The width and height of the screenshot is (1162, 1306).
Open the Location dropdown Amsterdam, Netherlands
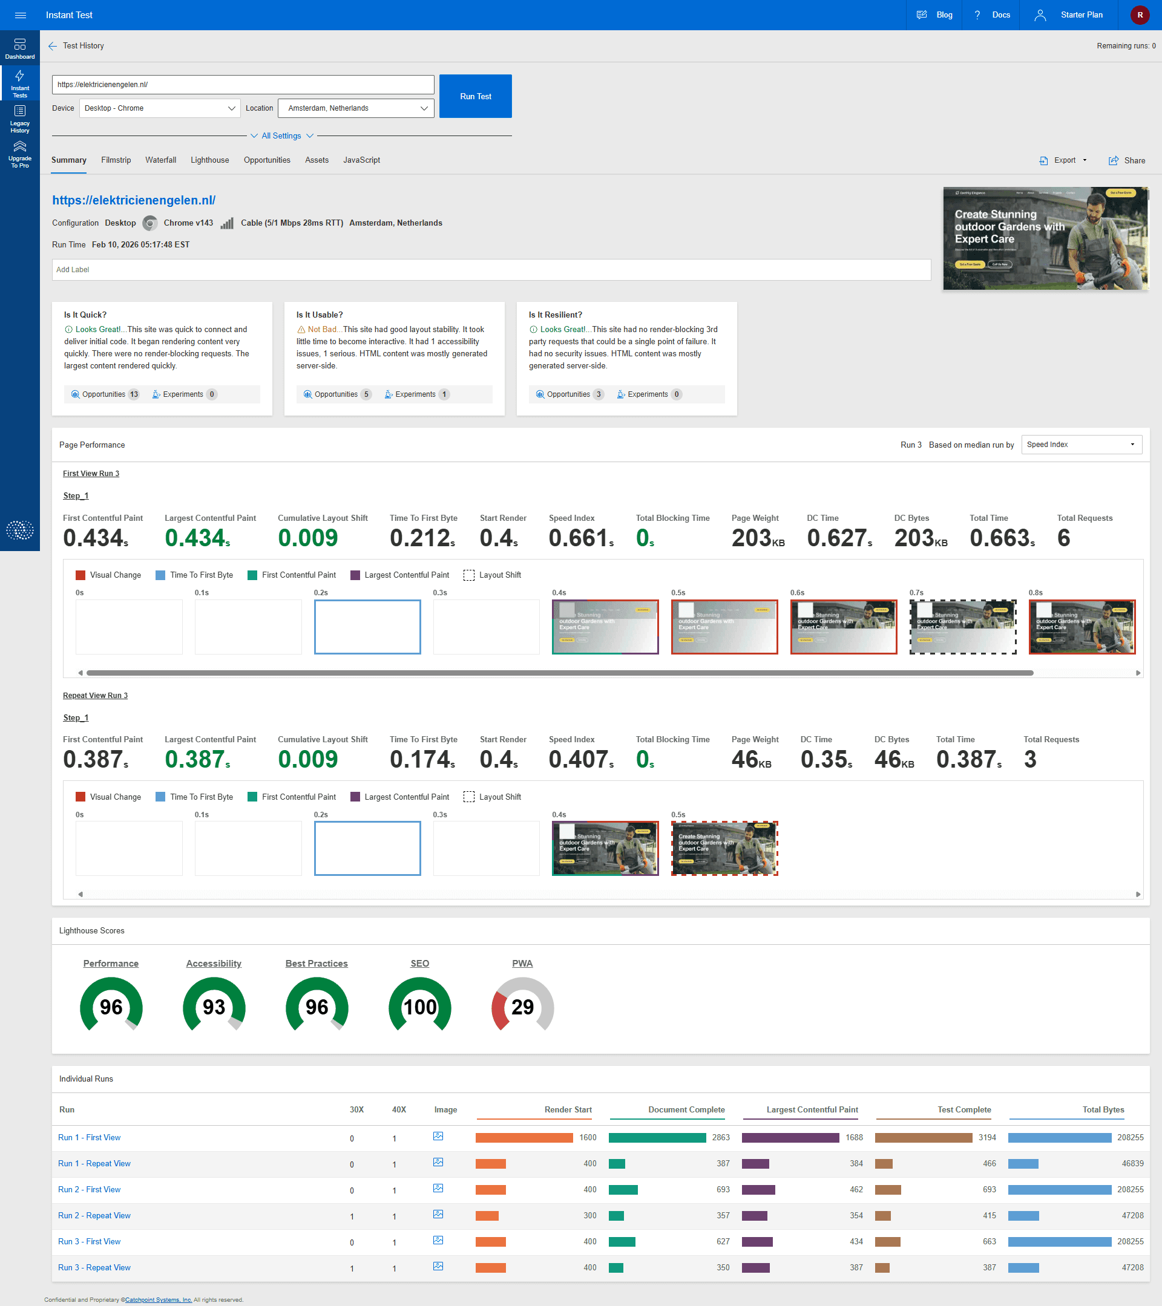tap(356, 108)
